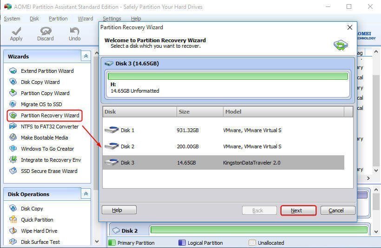381x248 pixels.
Task: Click Disk 2 icon in background disk map
Action: pos(116,230)
